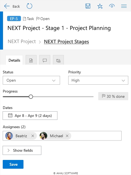Remove Beatriz from assignees

33,136
